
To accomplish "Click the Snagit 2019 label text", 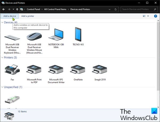I will [100, 80].
